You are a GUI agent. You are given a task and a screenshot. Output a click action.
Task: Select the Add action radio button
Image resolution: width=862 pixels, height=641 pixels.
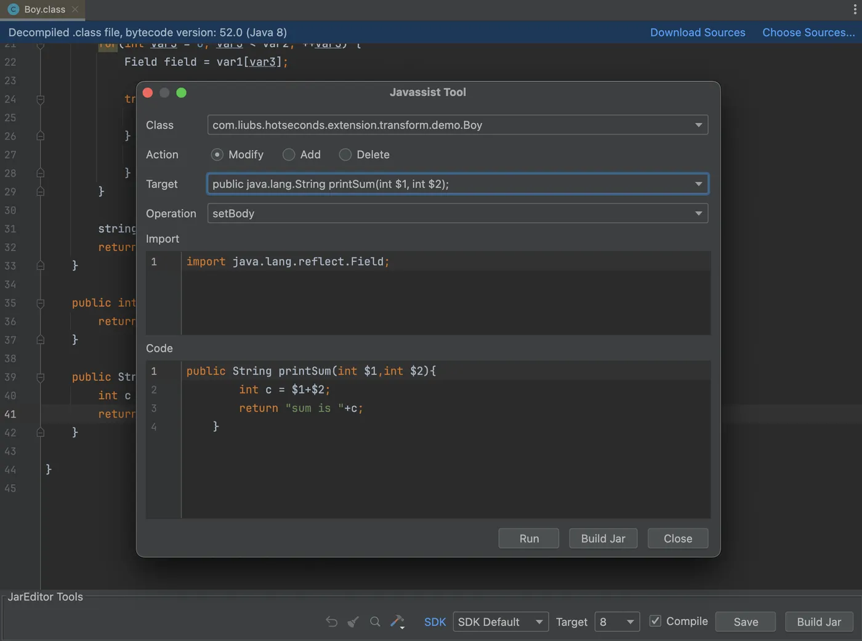point(289,154)
